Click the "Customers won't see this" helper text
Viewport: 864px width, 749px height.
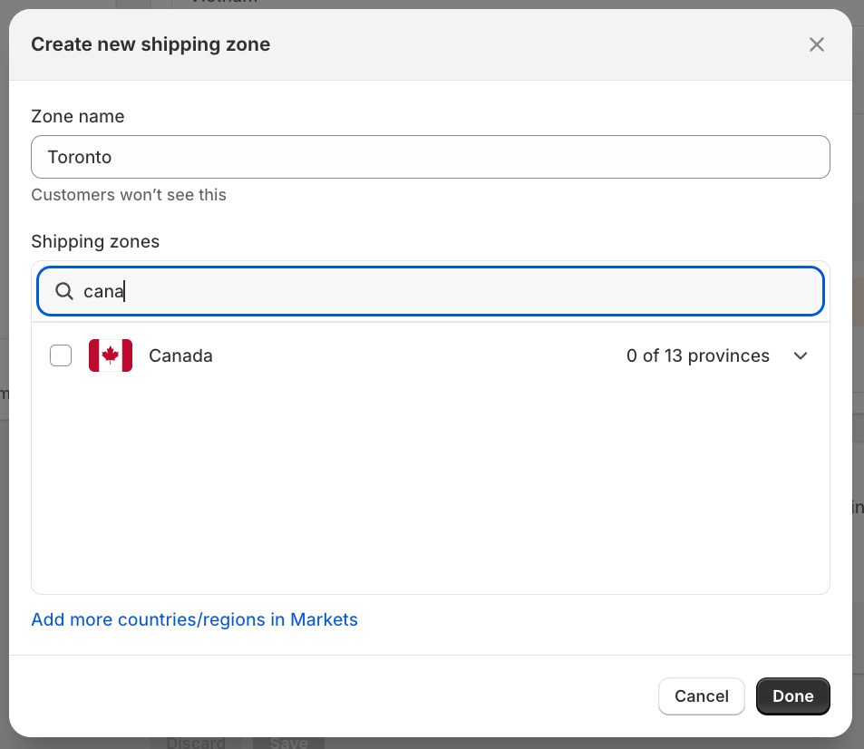click(129, 195)
